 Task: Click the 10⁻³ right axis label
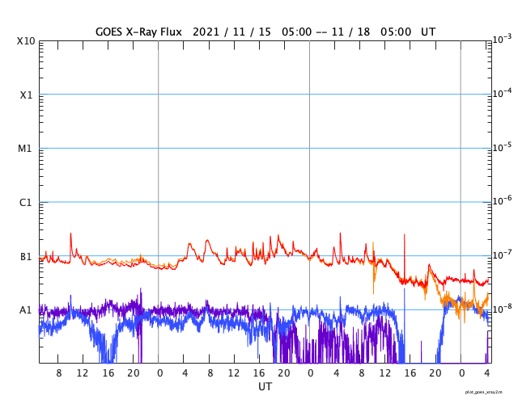(502, 39)
